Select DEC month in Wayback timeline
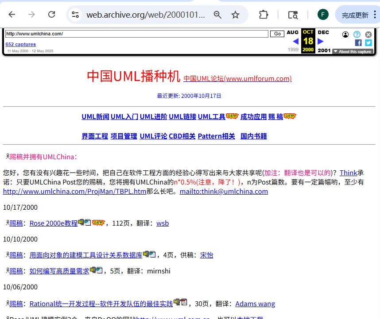Viewport: 380px width, 319px height. coord(323,32)
